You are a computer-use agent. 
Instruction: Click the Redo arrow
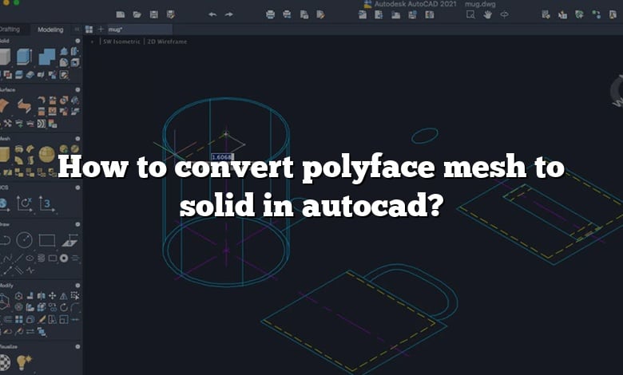(x=229, y=14)
